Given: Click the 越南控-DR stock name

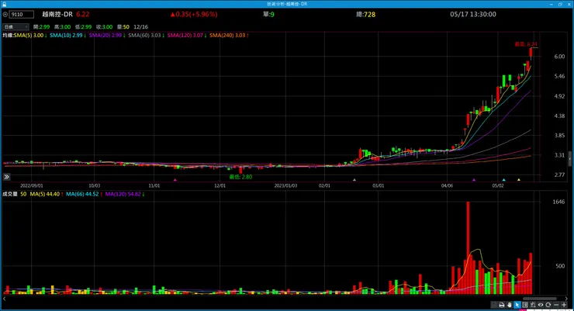Looking at the screenshot, I should pos(57,15).
